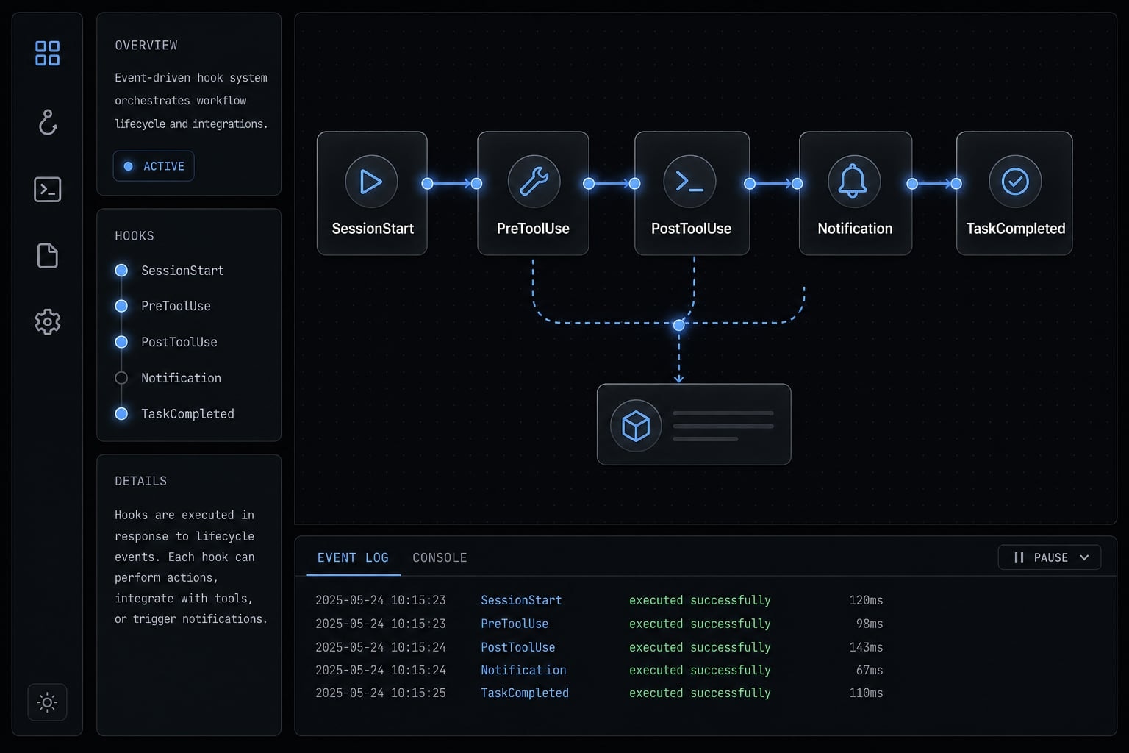
Task: Toggle the TaskCompleted hook indicator dot
Action: (x=121, y=414)
